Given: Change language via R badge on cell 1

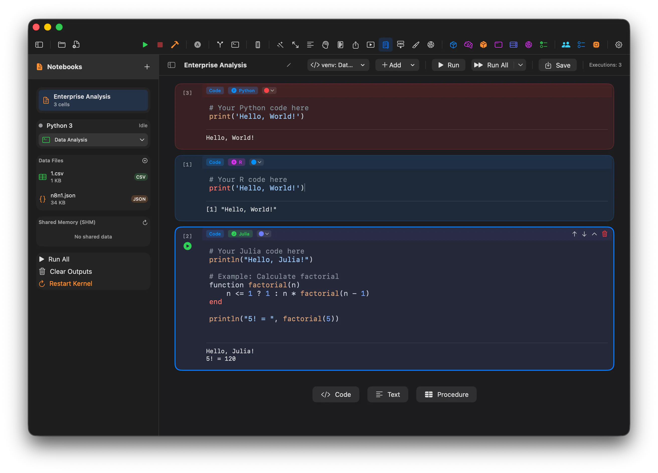Looking at the screenshot, I should [237, 162].
